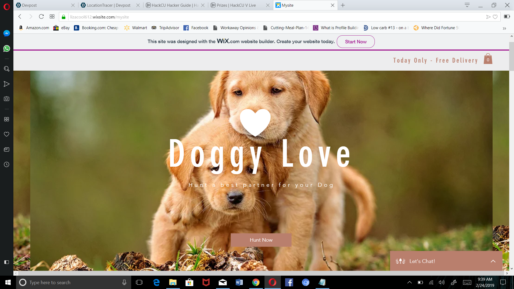Add page to bookmarks with the heart icon
The height and width of the screenshot is (289, 514).
click(495, 17)
